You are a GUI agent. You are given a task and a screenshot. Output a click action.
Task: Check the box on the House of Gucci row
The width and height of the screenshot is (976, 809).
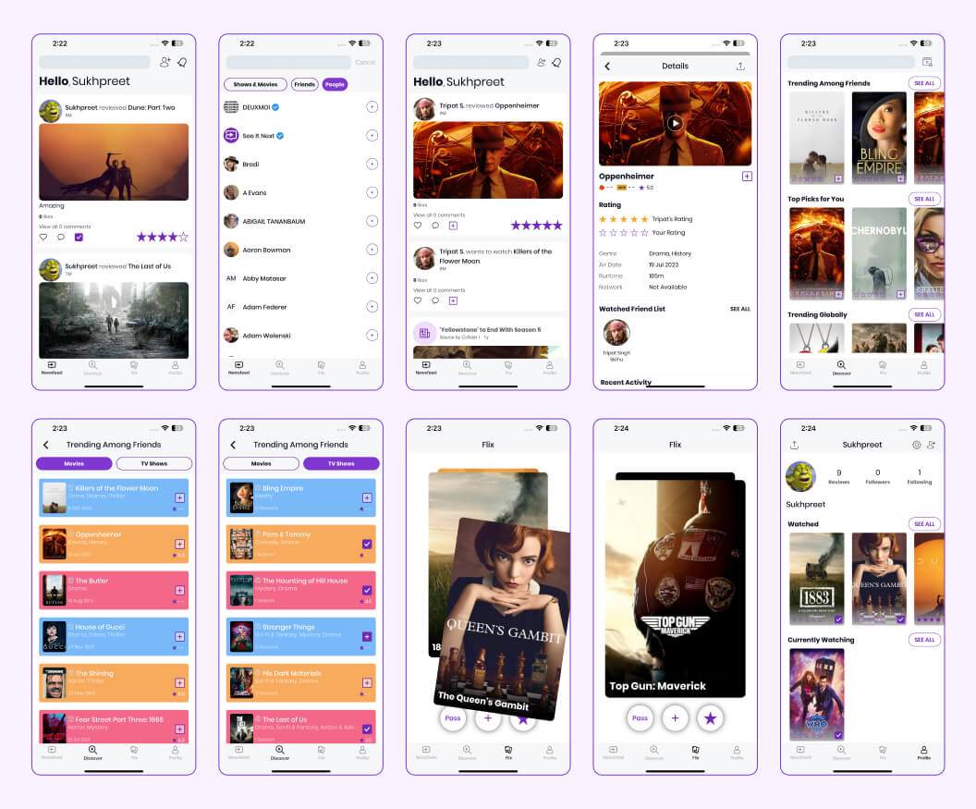click(x=179, y=636)
